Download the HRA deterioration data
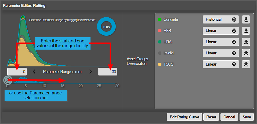 [x=246, y=42]
